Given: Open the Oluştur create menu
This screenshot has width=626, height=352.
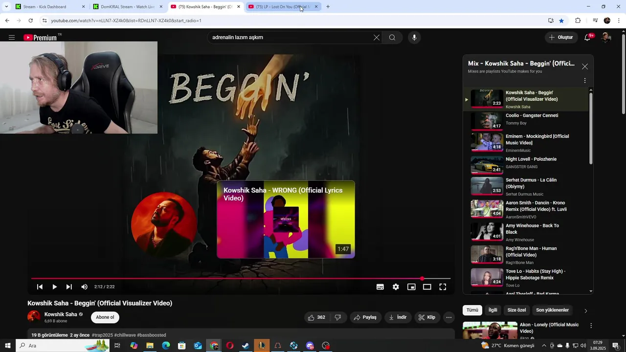Looking at the screenshot, I should pyautogui.click(x=561, y=38).
